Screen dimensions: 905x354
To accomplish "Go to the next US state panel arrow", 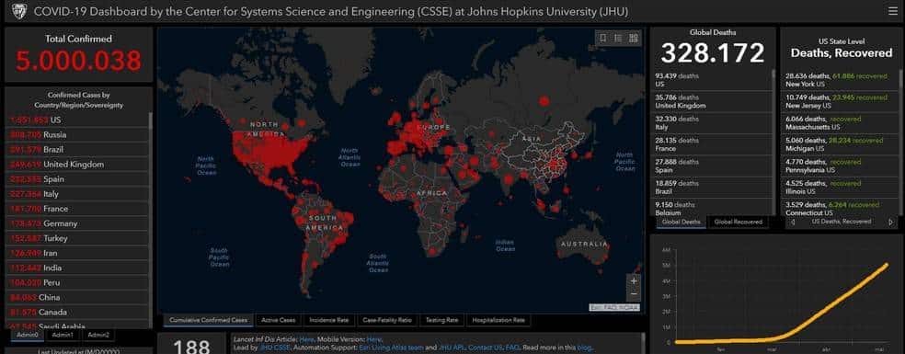I will point(890,222).
